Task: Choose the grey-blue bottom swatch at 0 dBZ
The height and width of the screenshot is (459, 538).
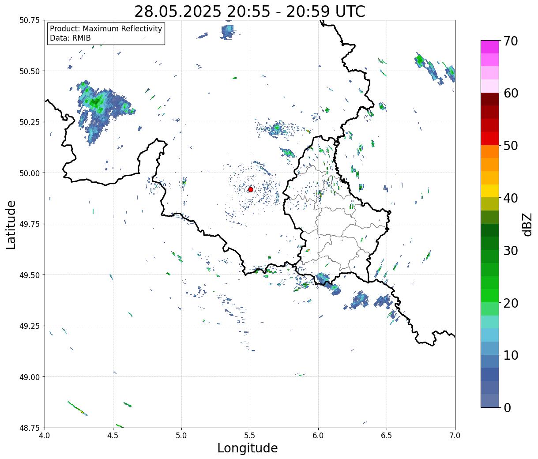Action: [490, 401]
